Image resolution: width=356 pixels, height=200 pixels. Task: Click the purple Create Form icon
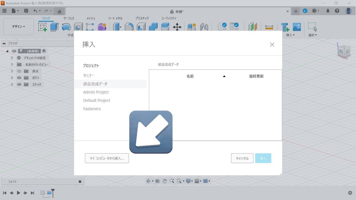(102, 27)
